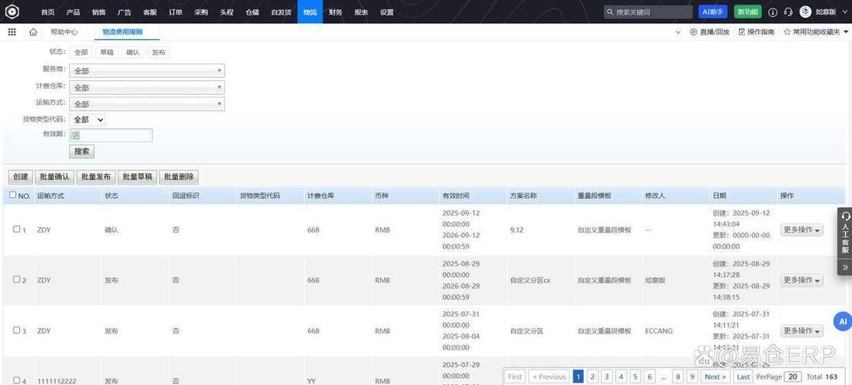Open the 货物类型代码 select box

[88, 119]
